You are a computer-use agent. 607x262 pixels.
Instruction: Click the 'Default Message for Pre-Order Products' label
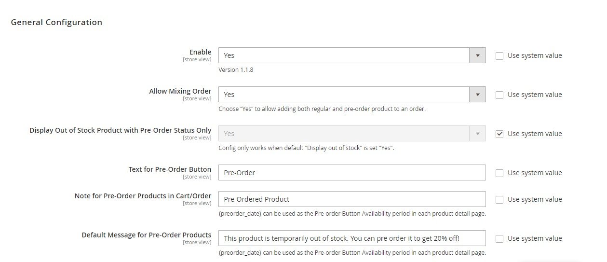[x=146, y=235]
